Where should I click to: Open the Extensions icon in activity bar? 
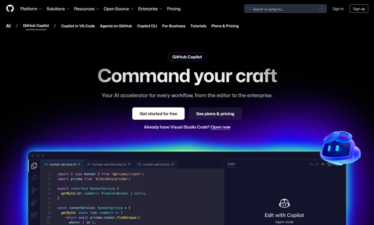click(34, 215)
